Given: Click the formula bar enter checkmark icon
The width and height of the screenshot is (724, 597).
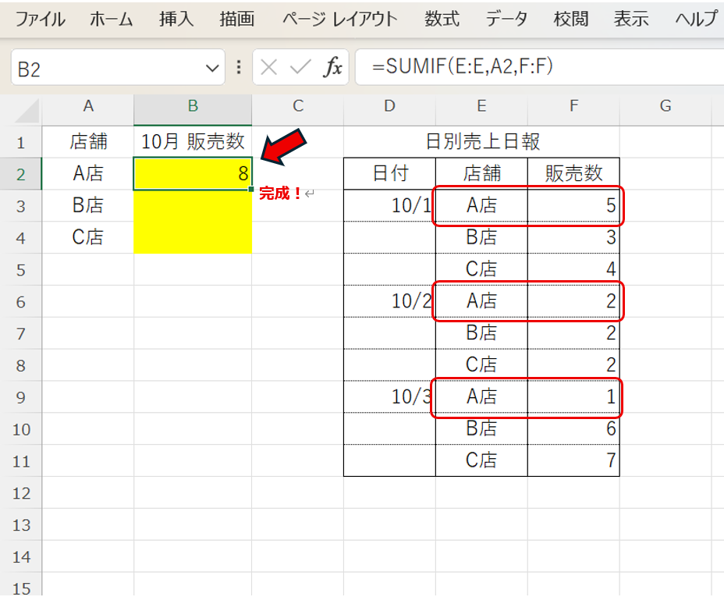Looking at the screenshot, I should (300, 69).
